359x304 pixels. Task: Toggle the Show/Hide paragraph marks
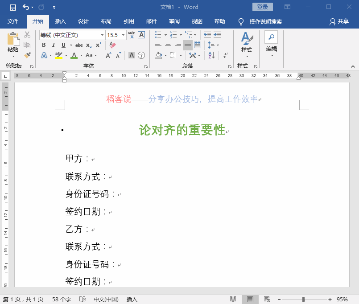tap(225, 55)
